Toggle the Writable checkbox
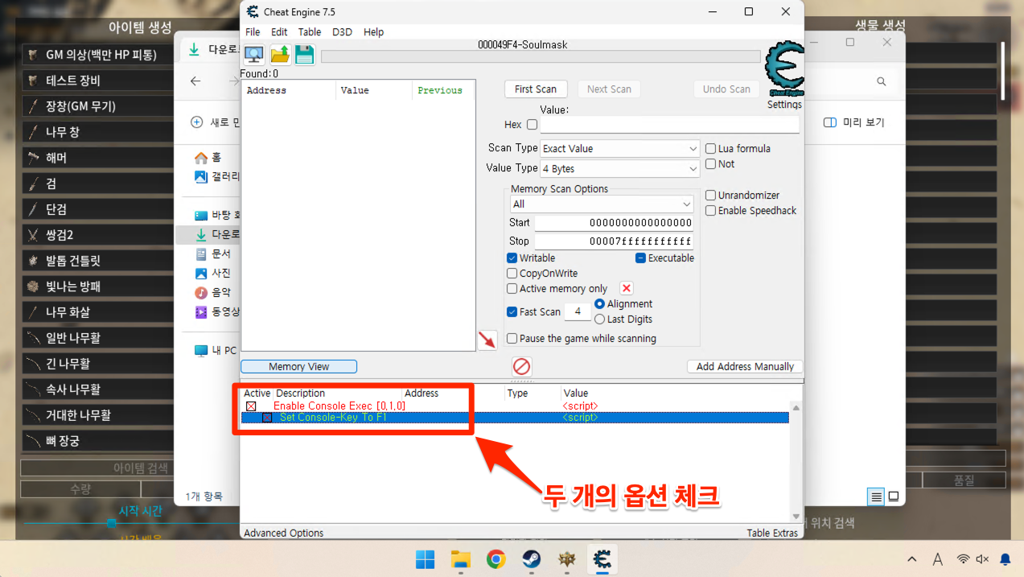Viewport: 1024px width, 577px height. pos(512,258)
